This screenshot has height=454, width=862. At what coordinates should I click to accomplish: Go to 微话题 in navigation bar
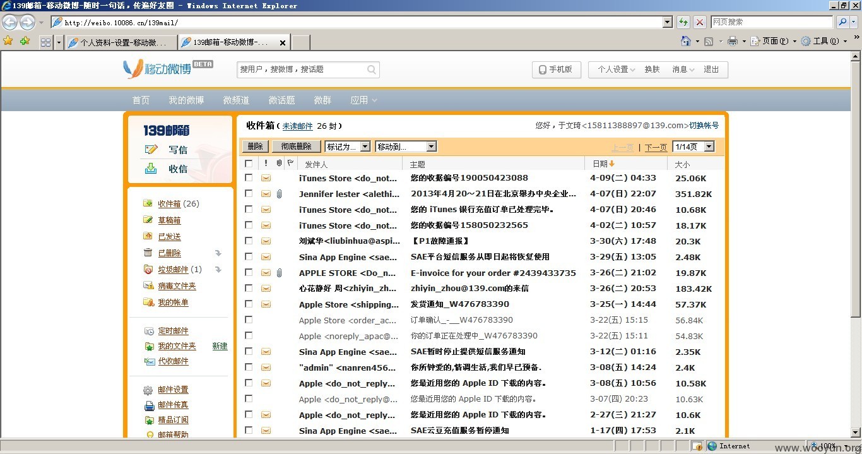coord(281,100)
